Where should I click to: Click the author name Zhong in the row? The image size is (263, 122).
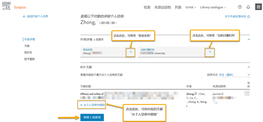coord(190,94)
